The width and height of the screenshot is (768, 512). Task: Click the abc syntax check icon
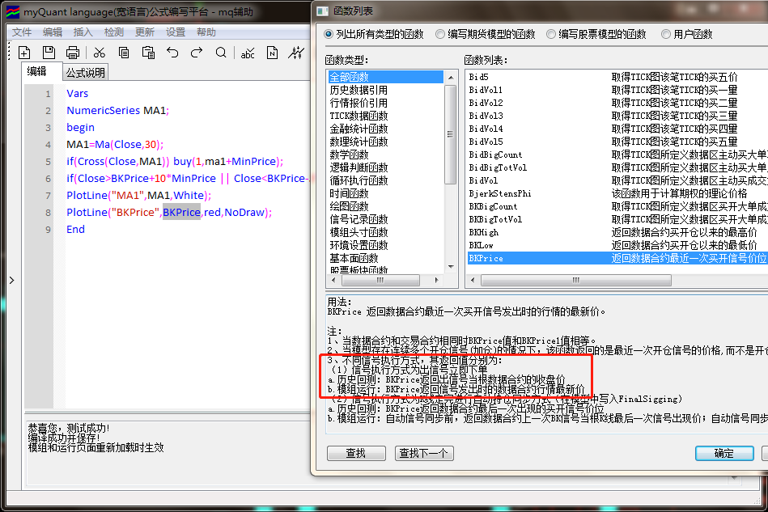tap(248, 53)
